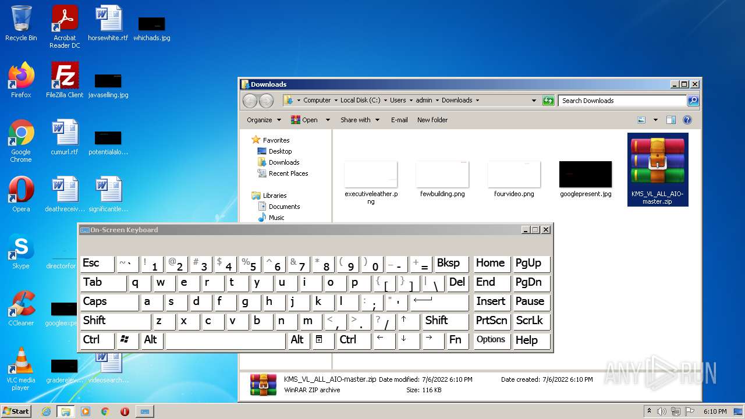Click the search magnifier icon
The image size is (745, 419).
[693, 101]
